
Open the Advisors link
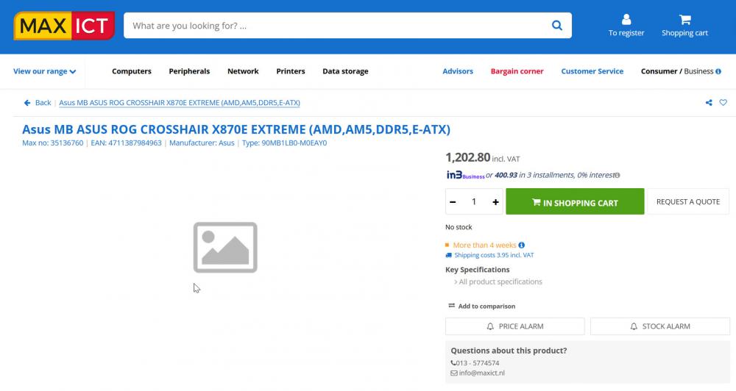[458, 71]
